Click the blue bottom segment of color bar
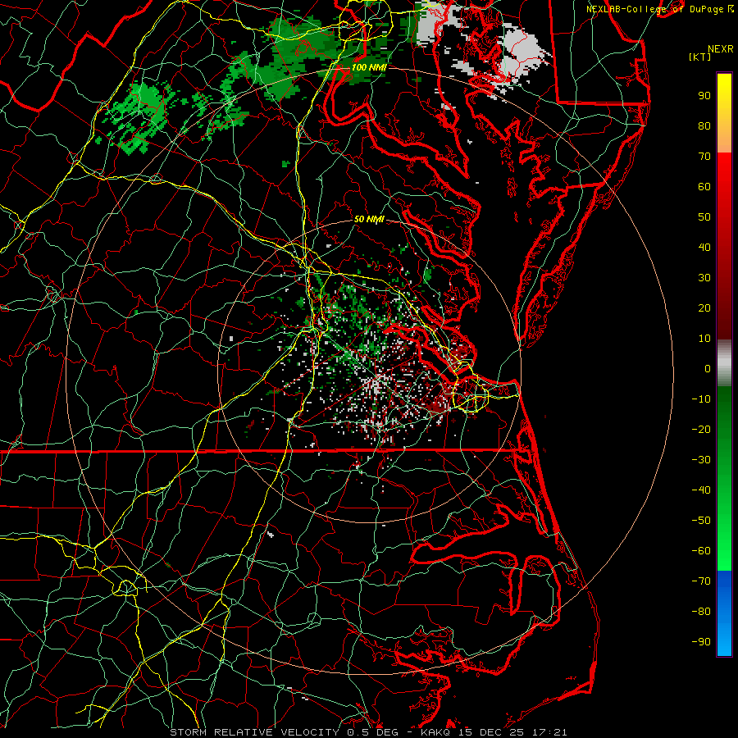 [724, 613]
